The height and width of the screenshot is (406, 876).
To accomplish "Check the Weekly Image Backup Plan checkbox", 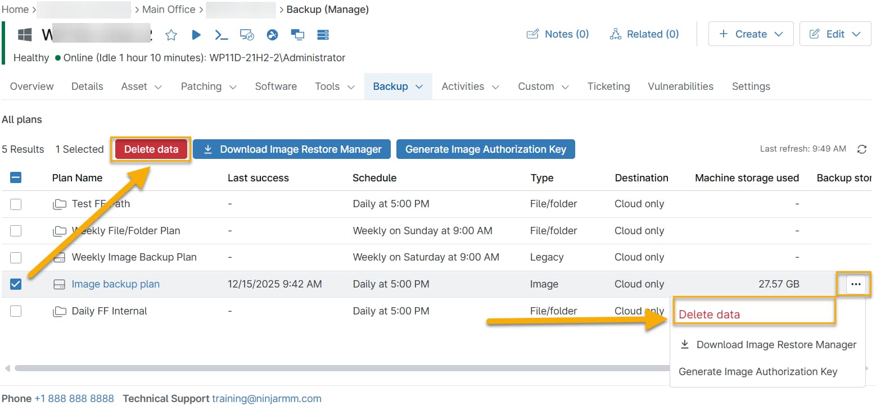I will tap(16, 258).
